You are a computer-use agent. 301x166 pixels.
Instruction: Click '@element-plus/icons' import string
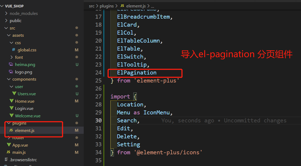pos(168,152)
